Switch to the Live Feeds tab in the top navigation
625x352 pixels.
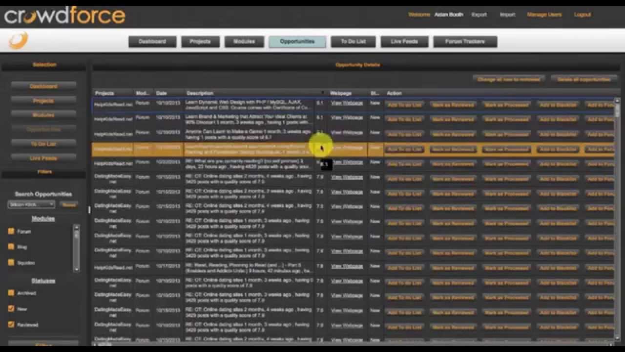click(404, 42)
